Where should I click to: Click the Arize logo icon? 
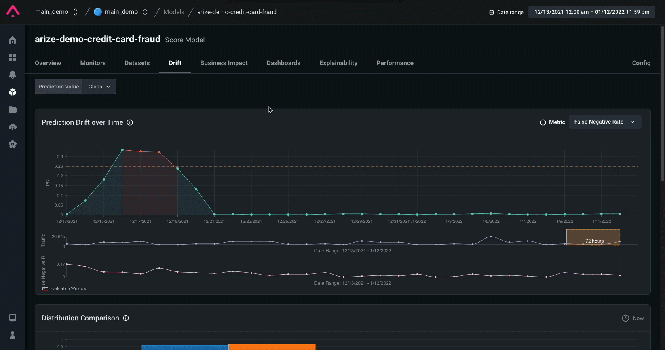coord(13,11)
